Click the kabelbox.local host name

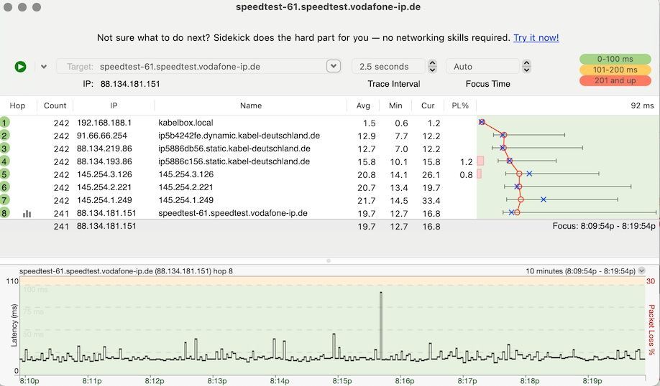click(x=185, y=123)
